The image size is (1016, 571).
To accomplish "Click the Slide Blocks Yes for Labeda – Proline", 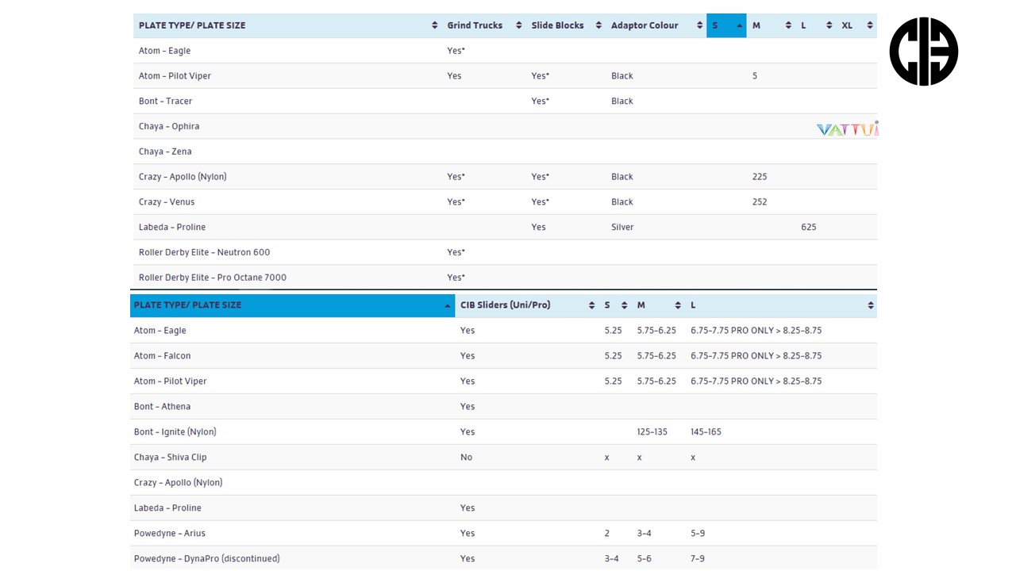I will 538,228.
